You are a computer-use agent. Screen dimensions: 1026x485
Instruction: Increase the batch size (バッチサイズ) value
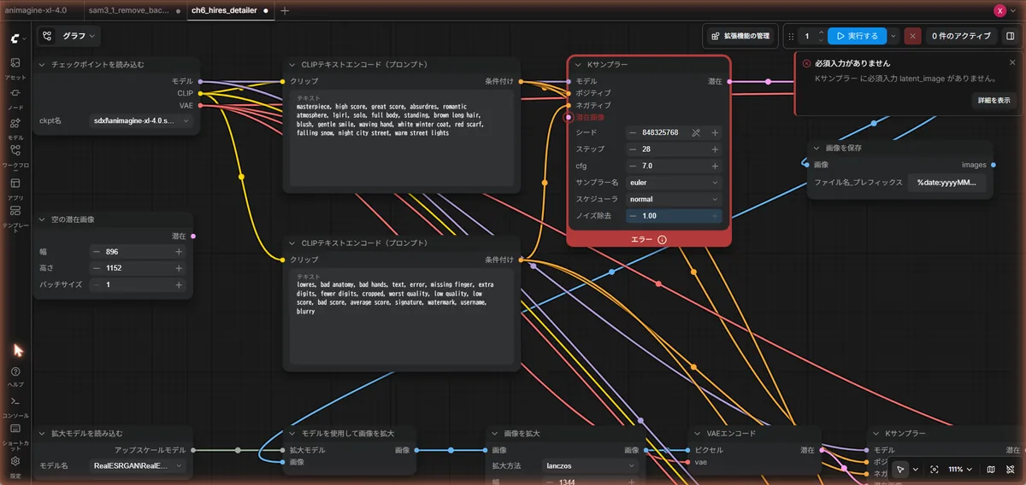pos(179,284)
